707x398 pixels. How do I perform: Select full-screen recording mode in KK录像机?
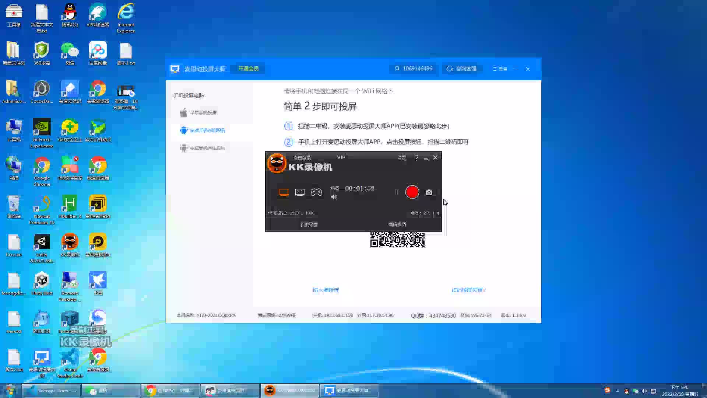point(284,192)
